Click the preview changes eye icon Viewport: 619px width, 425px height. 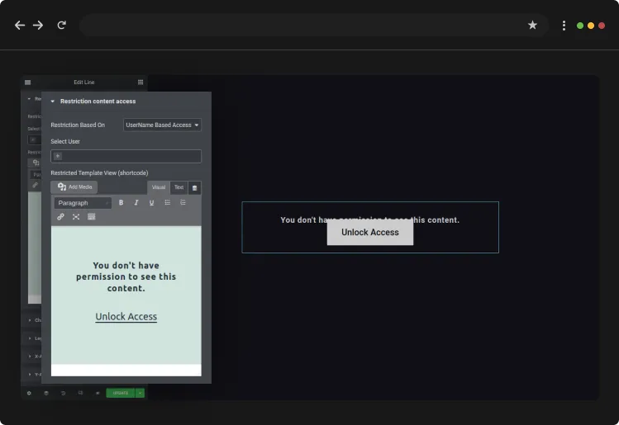(98, 393)
